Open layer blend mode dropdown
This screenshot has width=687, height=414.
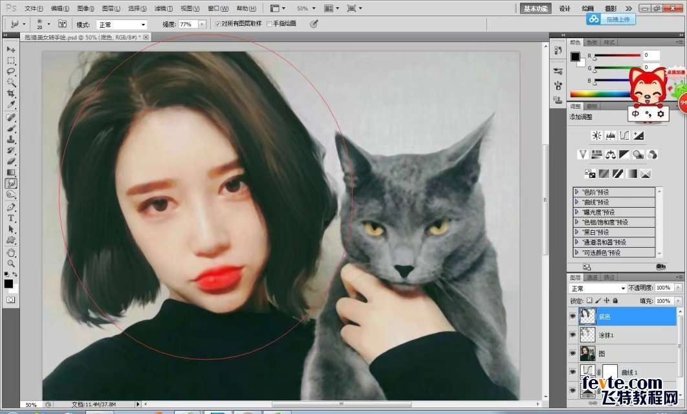(x=598, y=289)
